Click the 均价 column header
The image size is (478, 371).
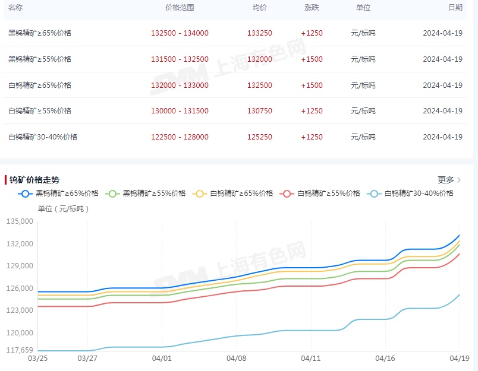259,7
